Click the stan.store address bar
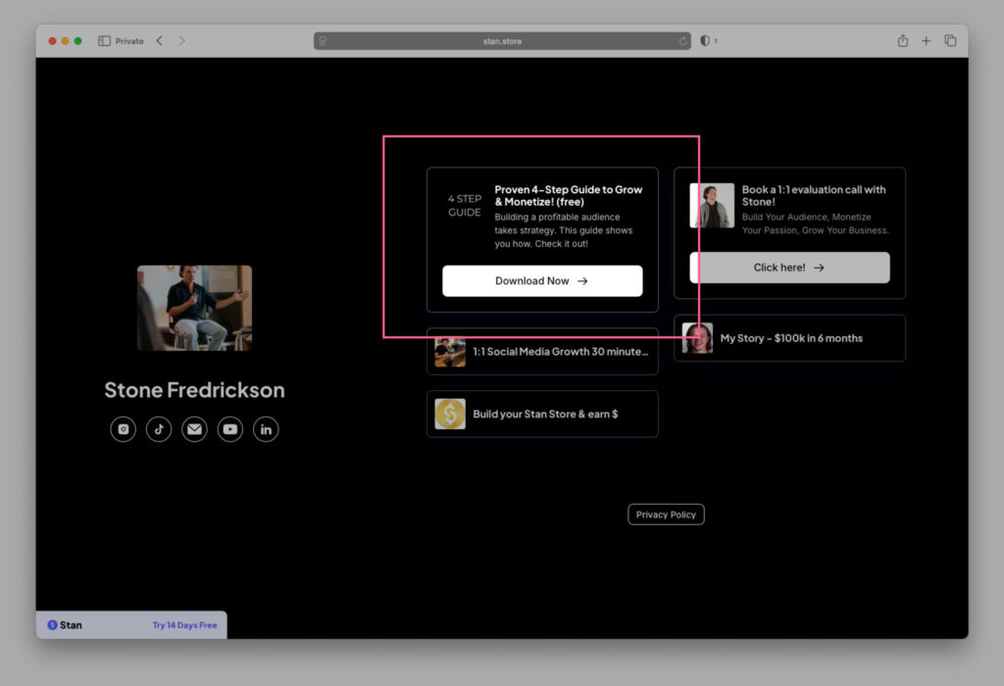The height and width of the screenshot is (686, 1004). (x=502, y=41)
